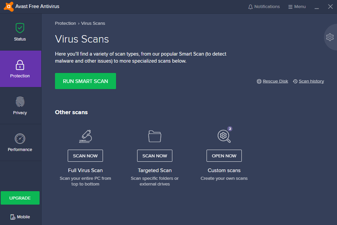Open the Status shield icon
The width and height of the screenshot is (337, 225).
[20, 28]
